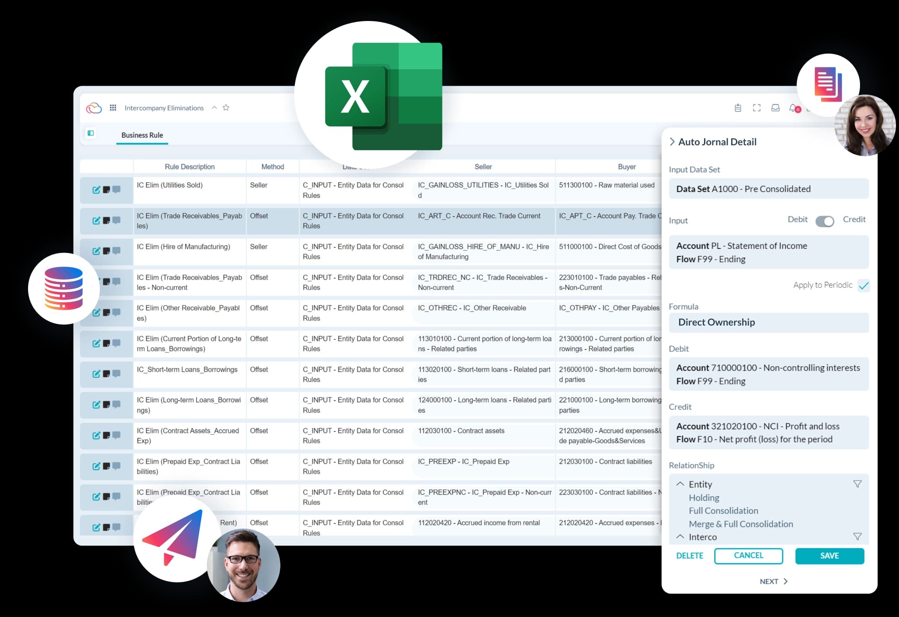Switch to the Business Rule tab

(142, 135)
